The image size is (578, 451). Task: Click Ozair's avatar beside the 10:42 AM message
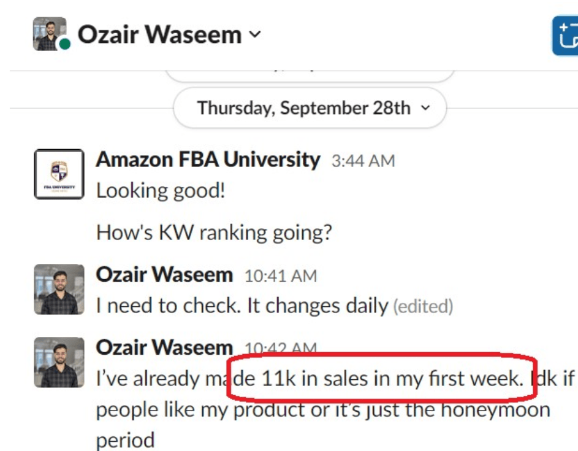[x=59, y=362]
